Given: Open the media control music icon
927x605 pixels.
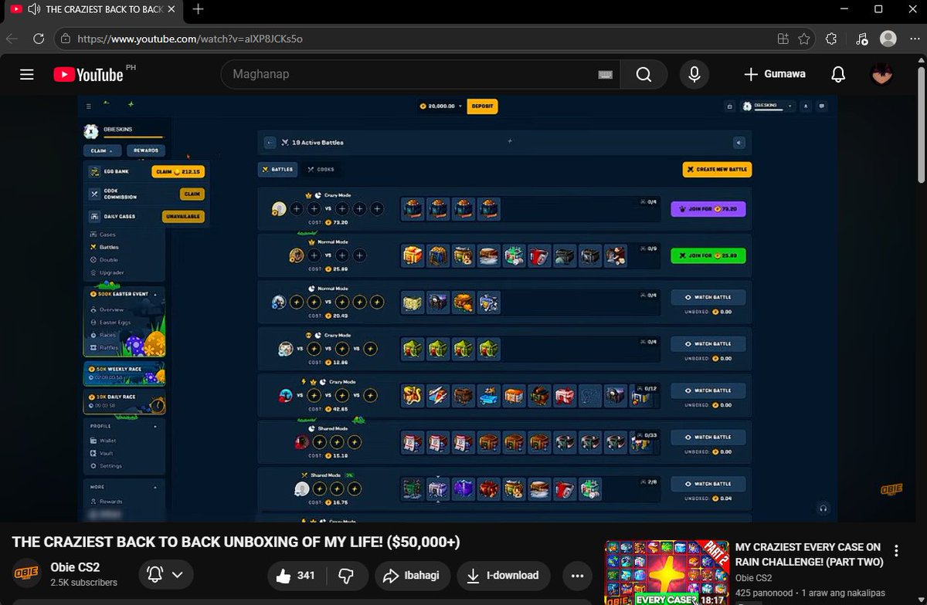Looking at the screenshot, I should pos(862,38).
